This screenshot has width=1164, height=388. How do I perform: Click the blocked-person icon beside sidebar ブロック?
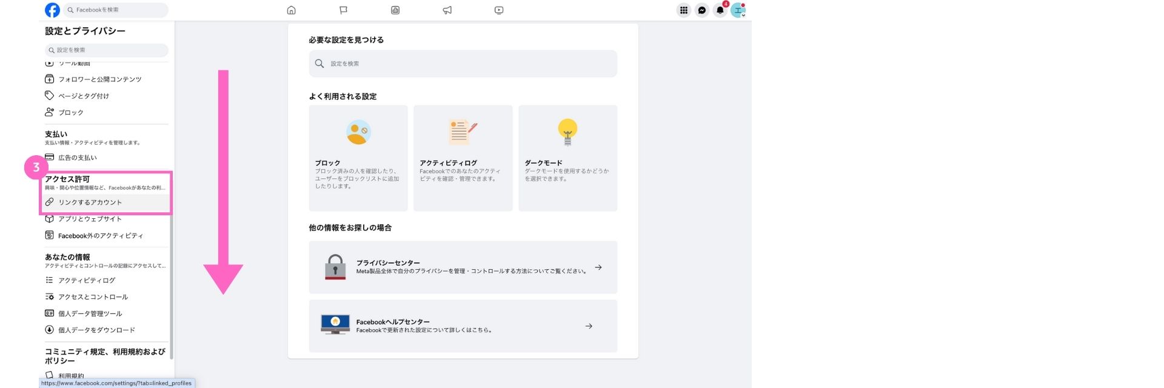(x=50, y=112)
